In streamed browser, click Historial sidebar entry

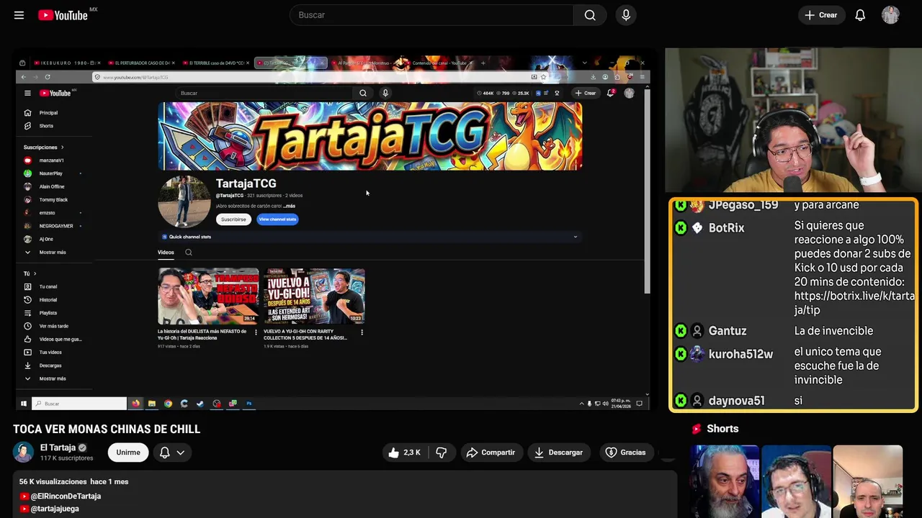tap(48, 300)
